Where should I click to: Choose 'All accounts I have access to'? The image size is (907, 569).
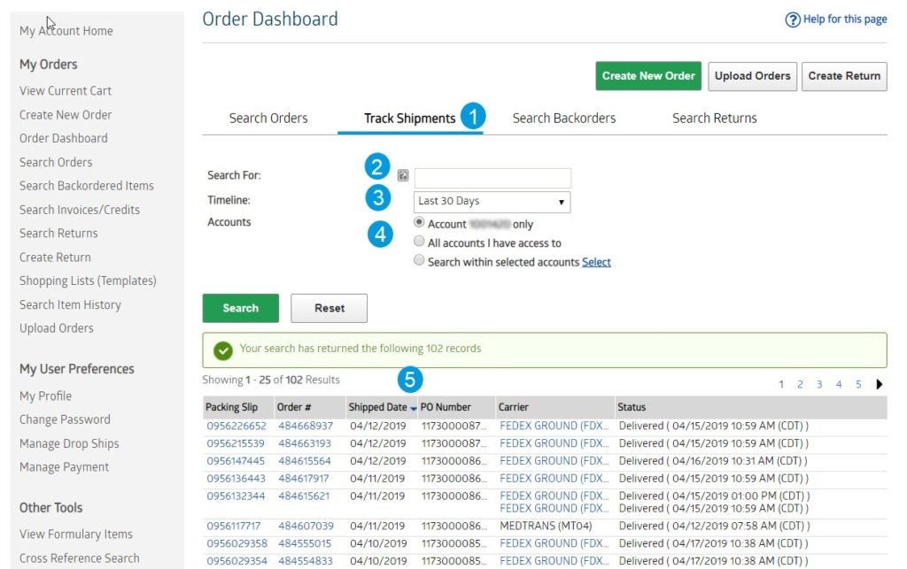pyautogui.click(x=418, y=242)
